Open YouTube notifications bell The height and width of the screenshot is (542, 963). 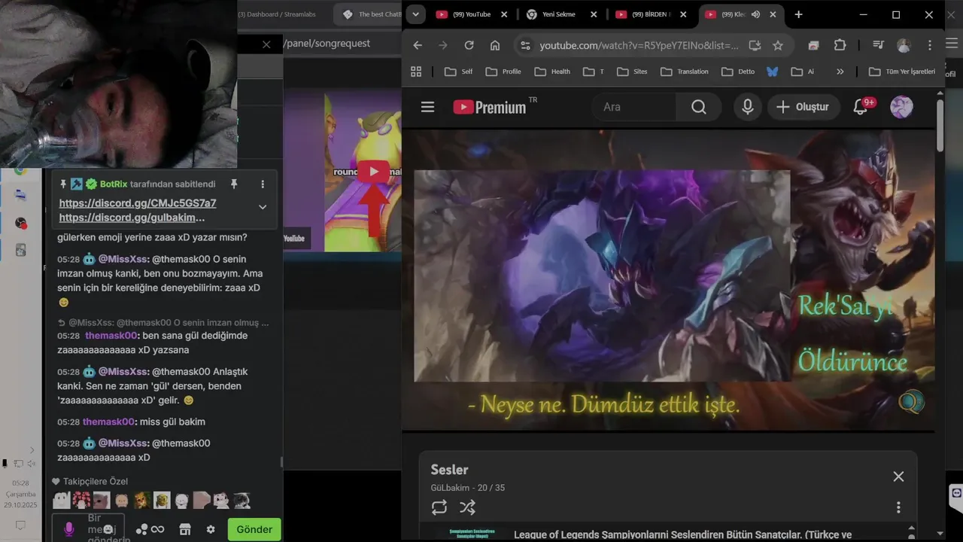click(861, 107)
